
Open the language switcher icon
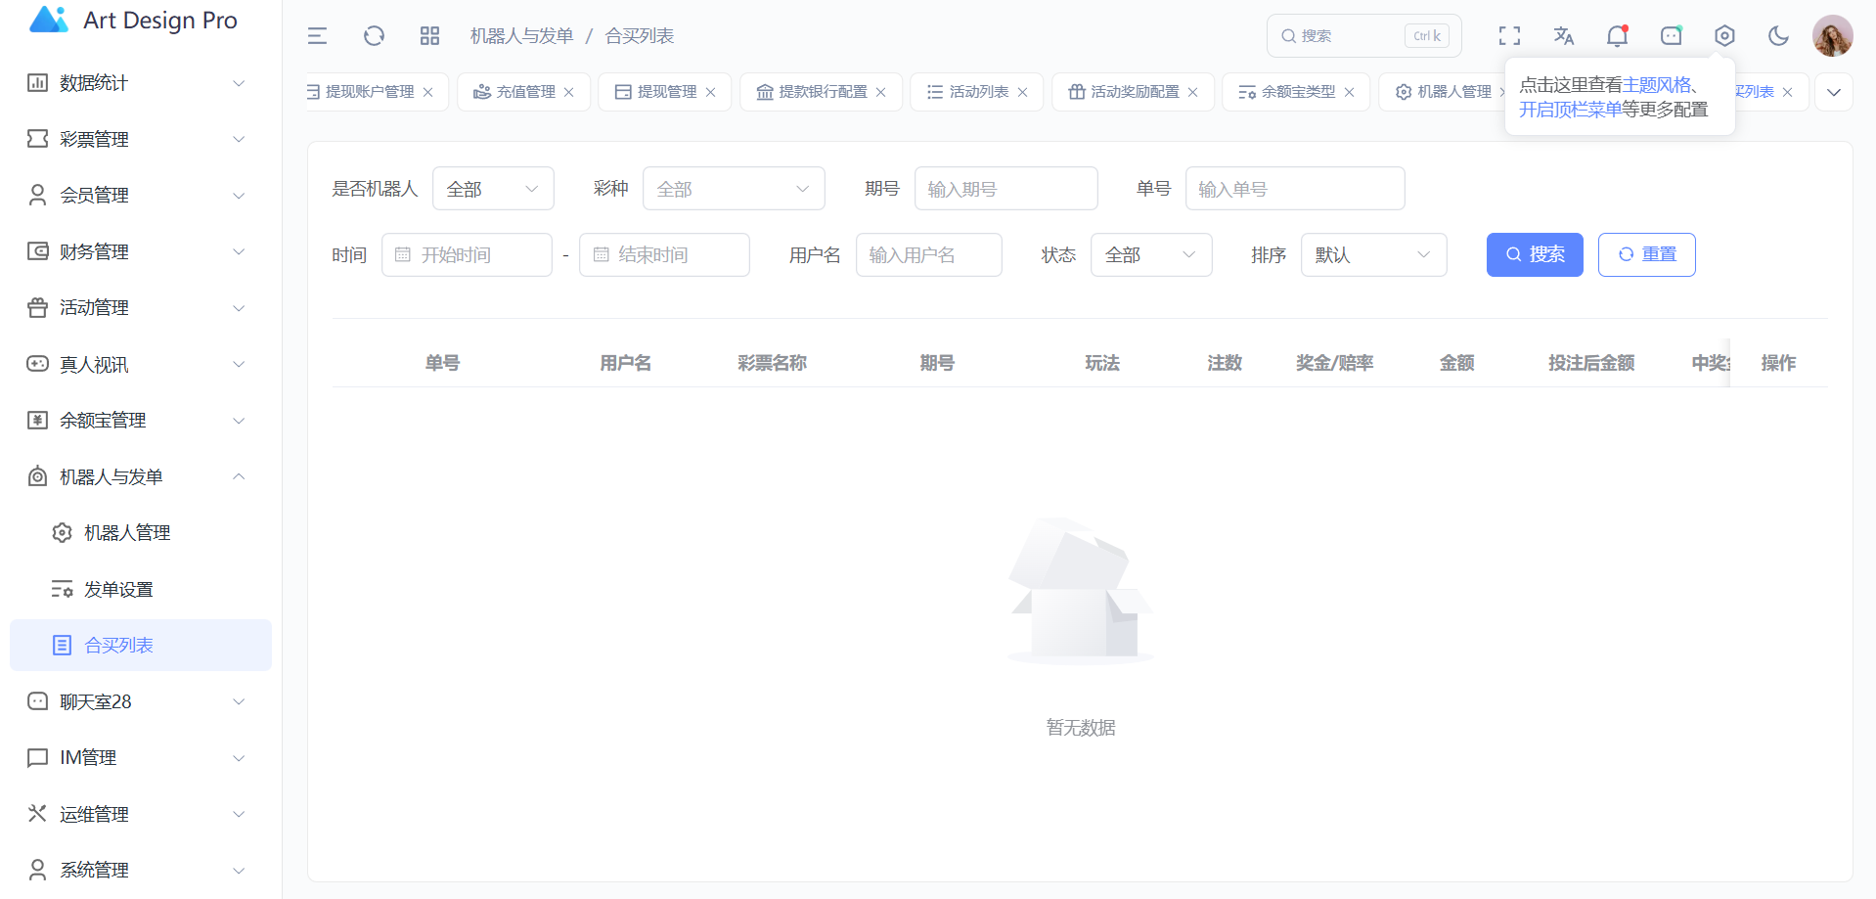click(x=1563, y=36)
